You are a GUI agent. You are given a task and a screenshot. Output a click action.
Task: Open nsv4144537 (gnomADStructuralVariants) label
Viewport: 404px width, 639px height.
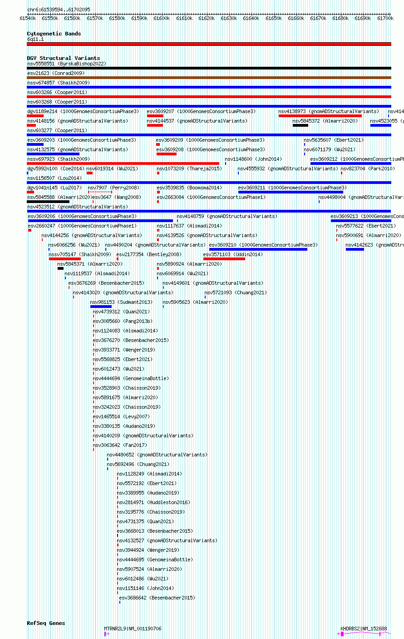click(197, 121)
